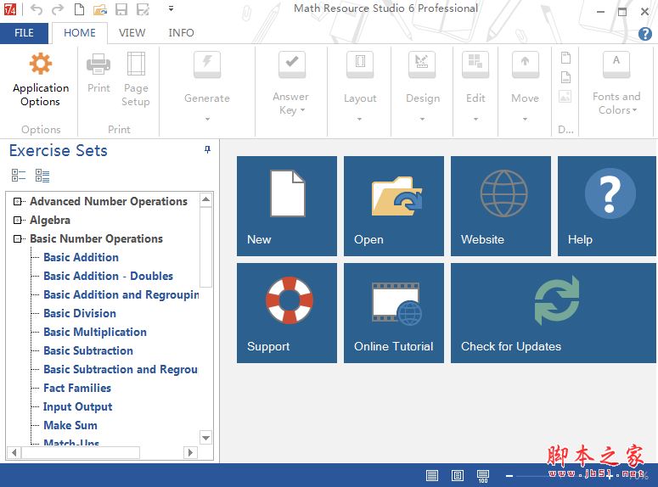Switch to the HOME ribbon tab
Viewport: 658px width, 487px height.
pyautogui.click(x=80, y=33)
